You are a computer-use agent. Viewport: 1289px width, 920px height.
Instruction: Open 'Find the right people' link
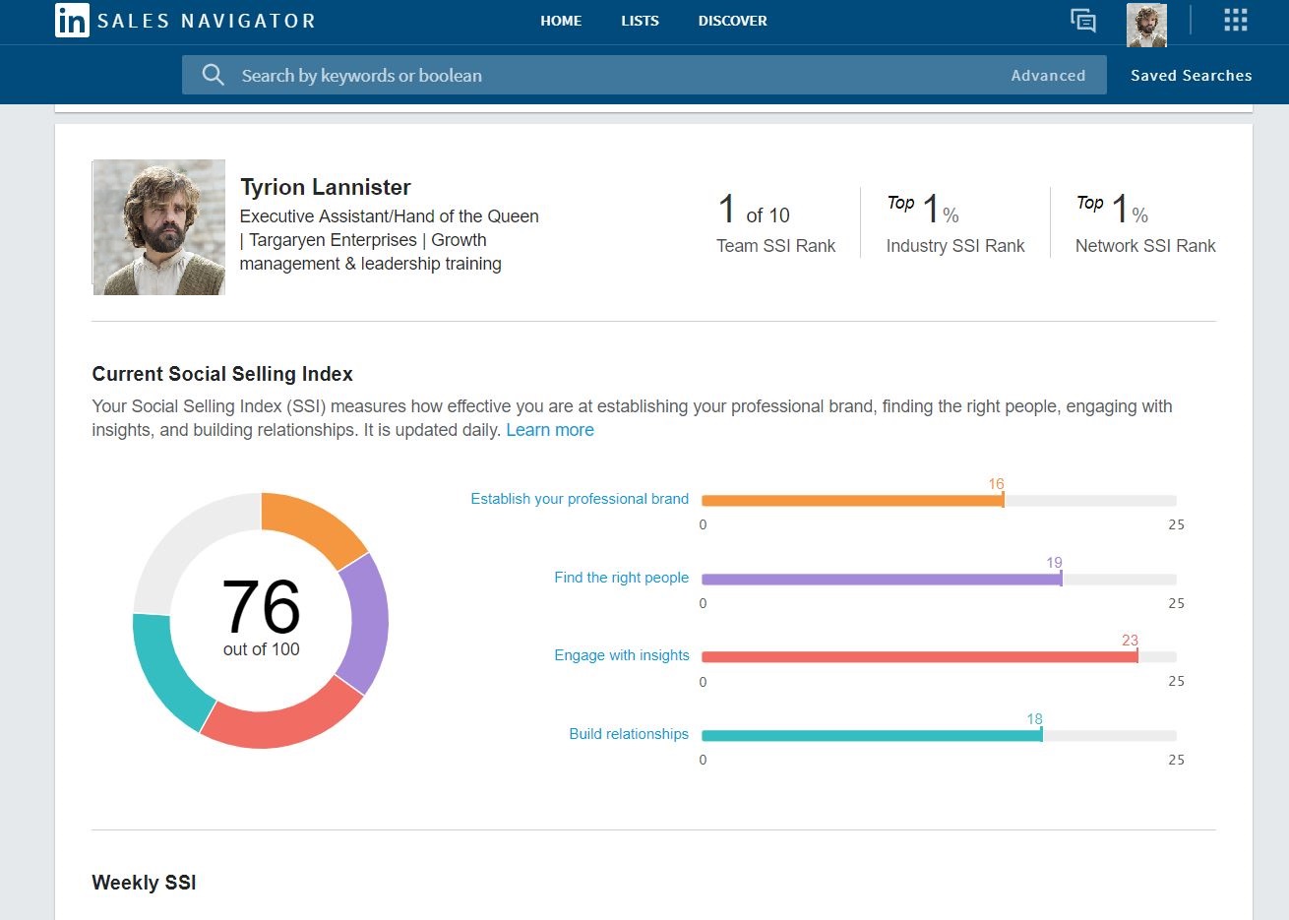coord(622,578)
